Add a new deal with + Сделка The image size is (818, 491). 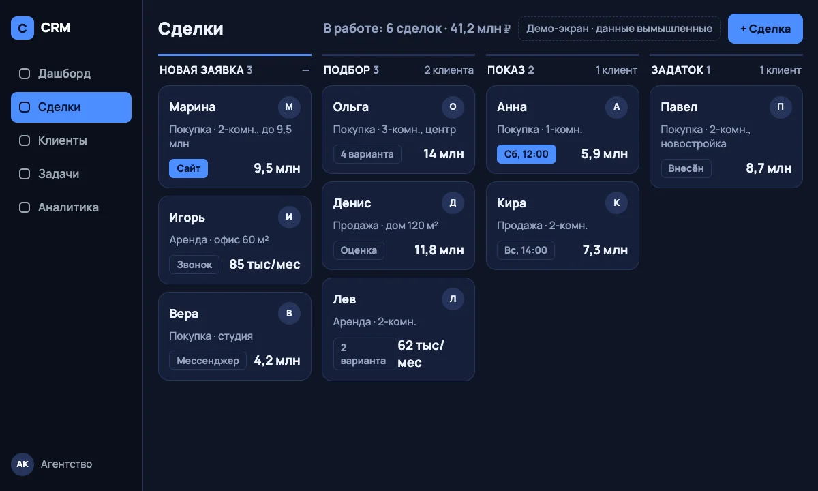coord(766,29)
